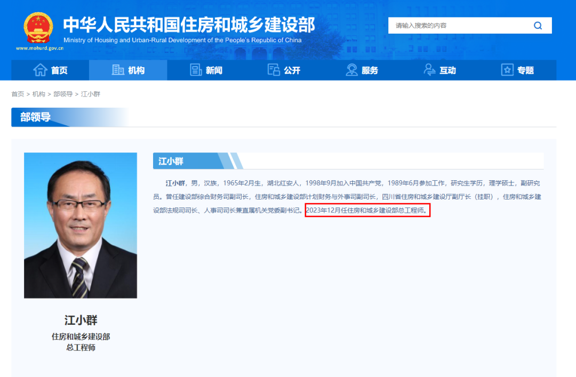The image size is (576, 377).
Task: Click the documents icon on the 公开 tab
Action: pyautogui.click(x=273, y=70)
